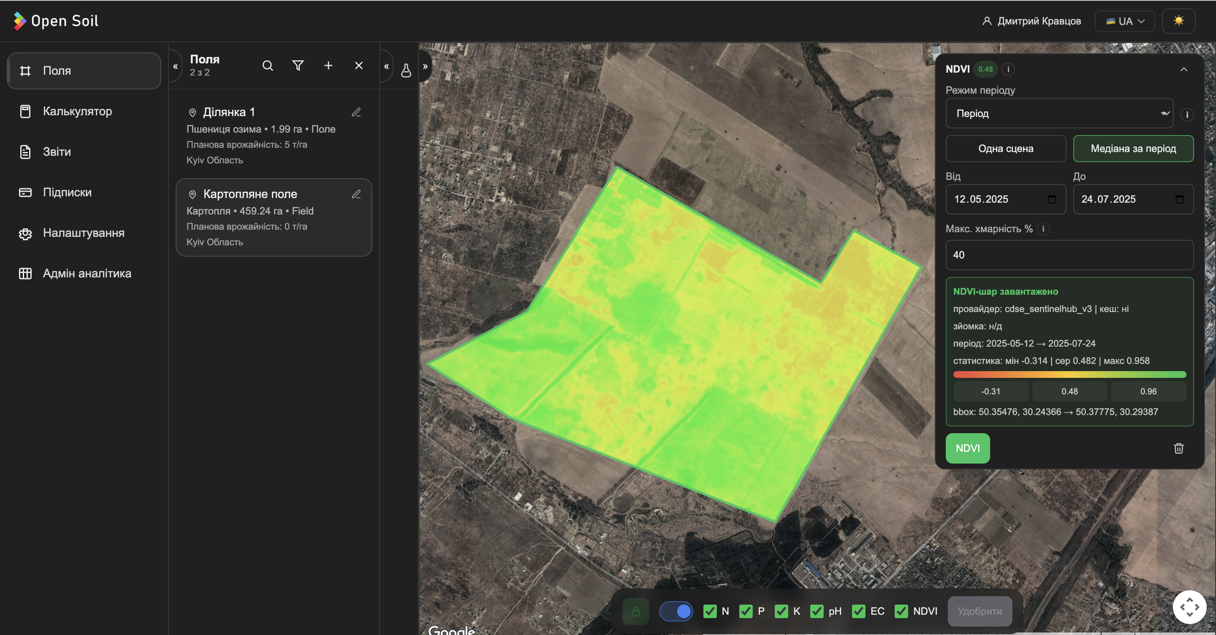The height and width of the screenshot is (635, 1216).
Task: Open the Калькулятор menu item
Action: 84,111
